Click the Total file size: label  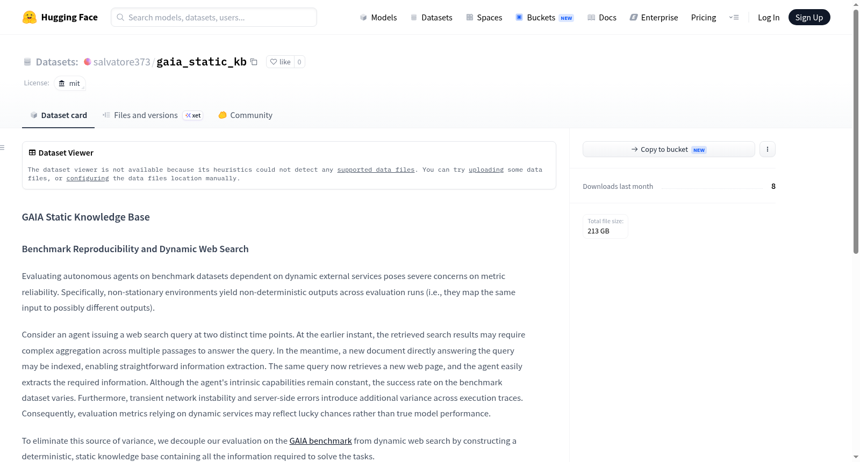click(x=605, y=221)
